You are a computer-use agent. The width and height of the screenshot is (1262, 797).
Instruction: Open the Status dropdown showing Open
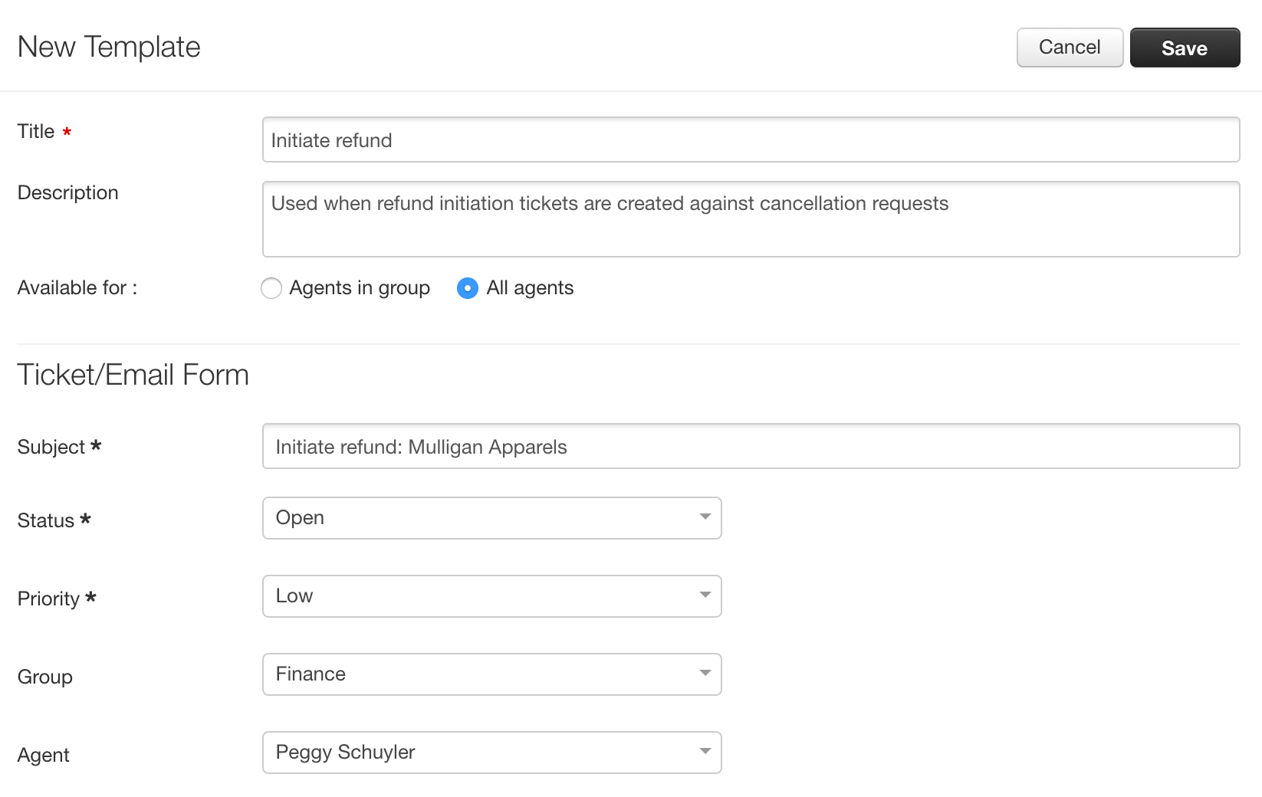coord(491,518)
